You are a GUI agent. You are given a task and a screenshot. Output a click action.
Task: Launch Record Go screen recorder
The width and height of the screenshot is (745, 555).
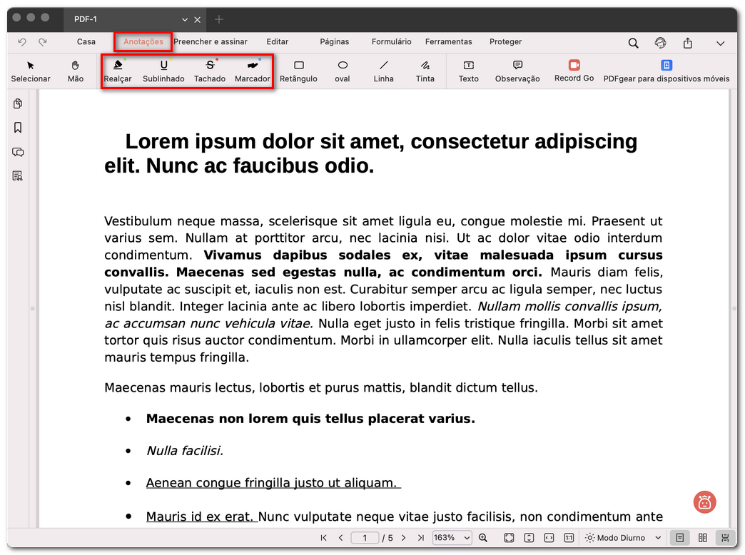click(574, 70)
